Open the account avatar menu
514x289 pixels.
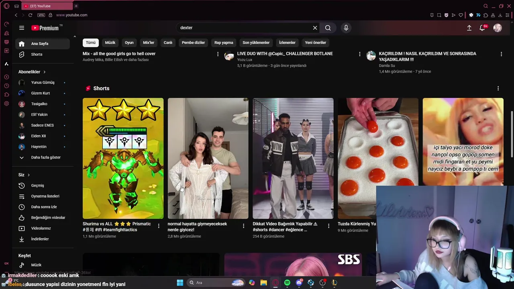498,28
